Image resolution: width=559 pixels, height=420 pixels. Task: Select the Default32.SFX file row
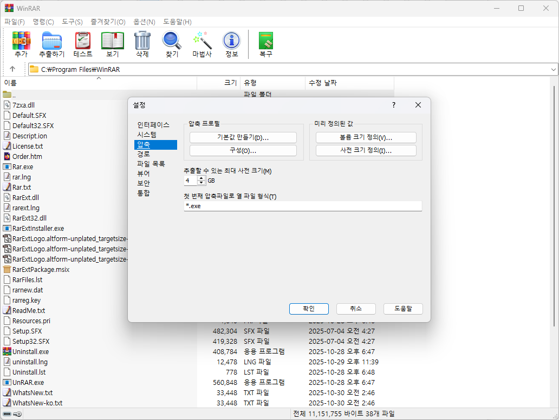(64, 125)
